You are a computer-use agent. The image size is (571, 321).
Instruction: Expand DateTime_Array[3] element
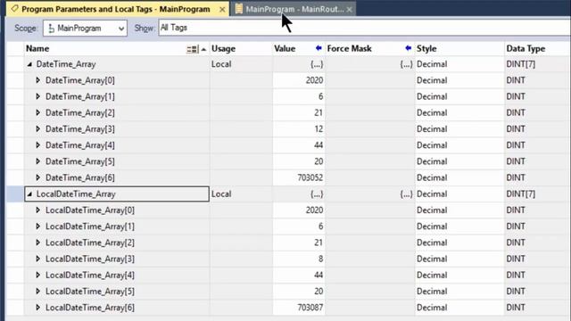(37, 128)
